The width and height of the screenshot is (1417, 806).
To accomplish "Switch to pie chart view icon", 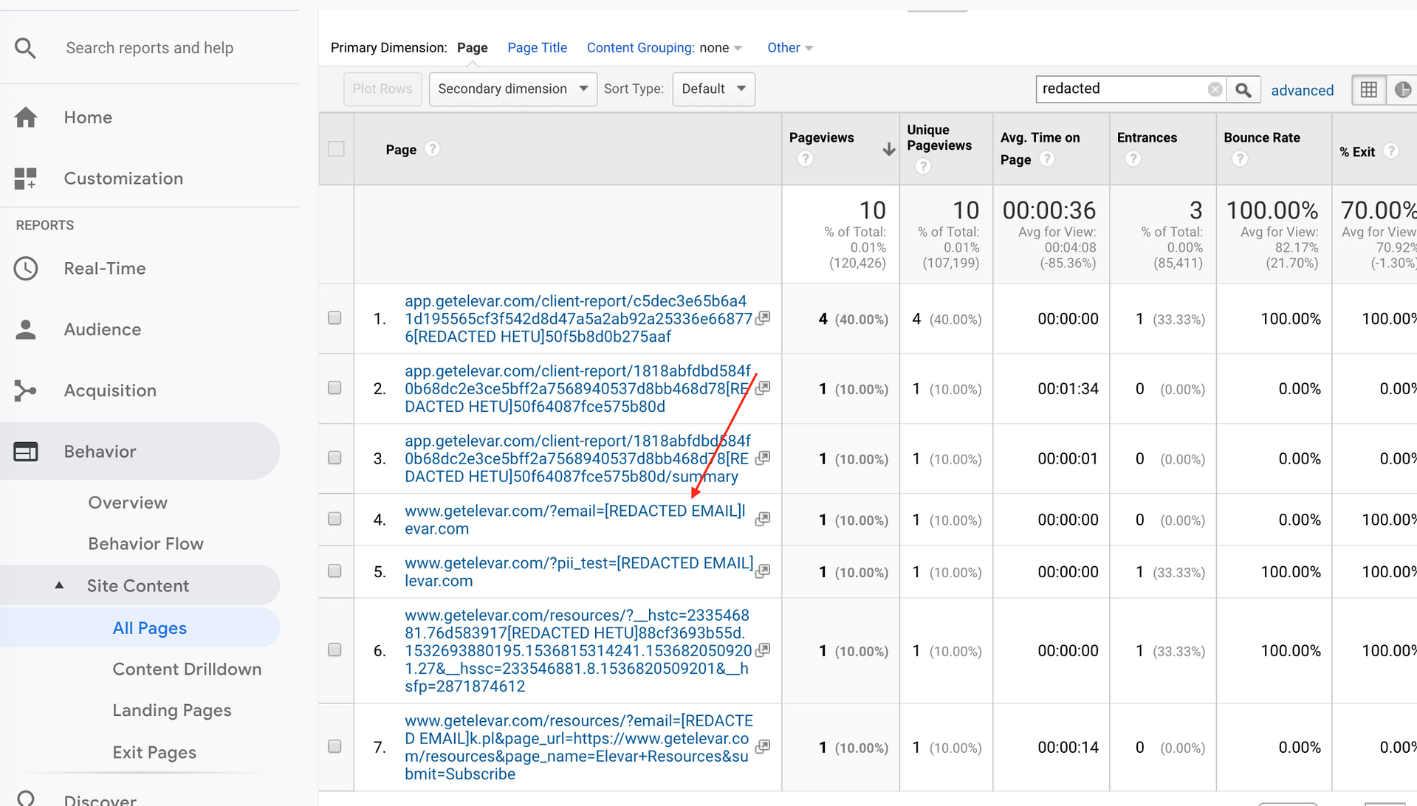I will click(x=1402, y=90).
